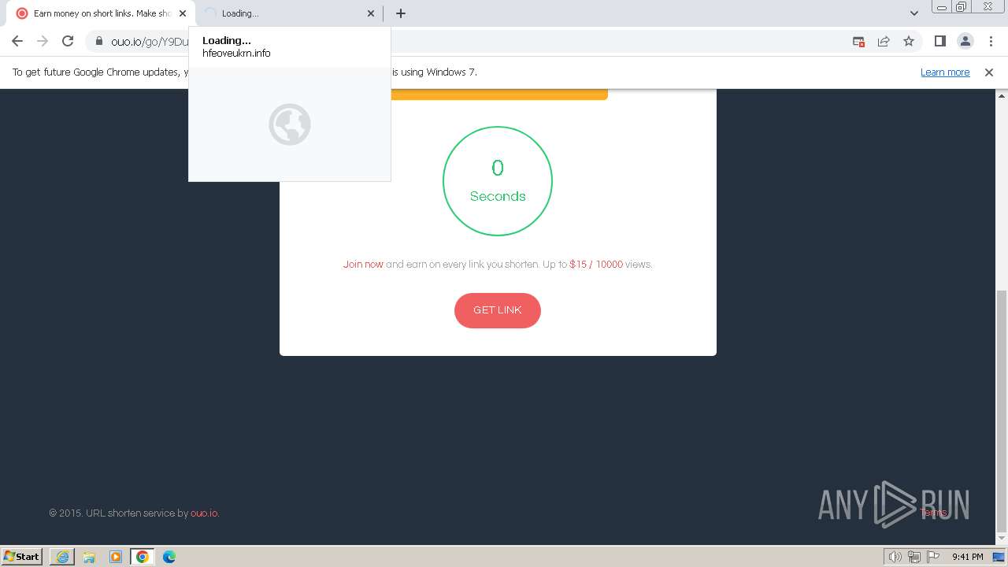The height and width of the screenshot is (567, 1008).
Task: Click the $15 / 10000 link
Action: click(596, 264)
